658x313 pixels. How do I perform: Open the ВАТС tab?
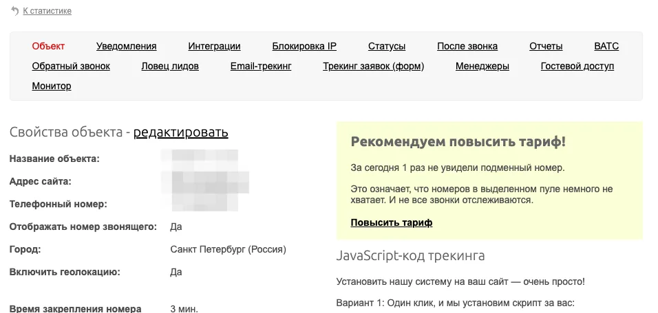click(x=606, y=46)
